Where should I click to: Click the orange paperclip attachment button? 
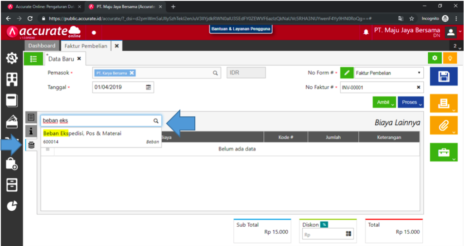tap(444, 126)
